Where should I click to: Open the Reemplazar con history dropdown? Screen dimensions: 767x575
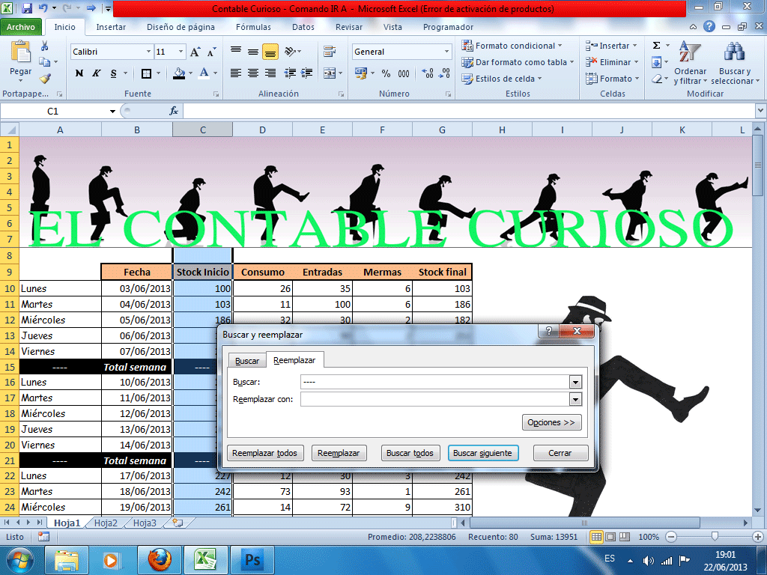(575, 400)
